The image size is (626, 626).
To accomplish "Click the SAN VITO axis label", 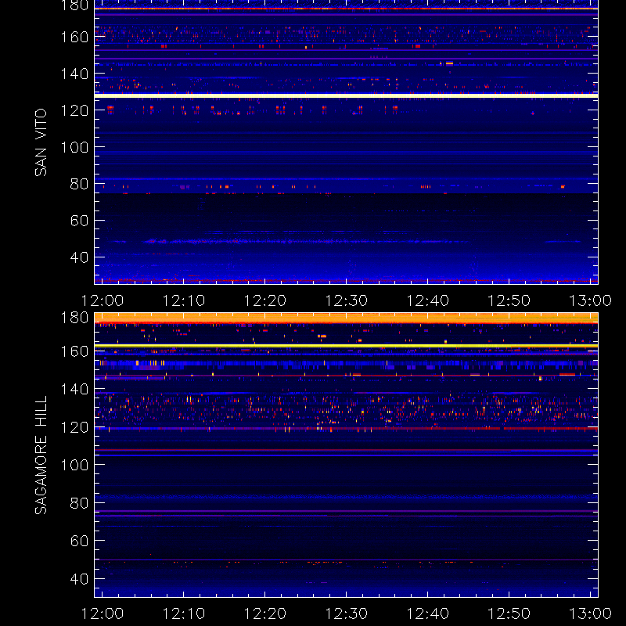I will pos(41,142).
